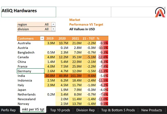Screen dimensions: 167x114
Task: Click Bangladesh's 2021 value 7.0M
Action: pos(75,52)
